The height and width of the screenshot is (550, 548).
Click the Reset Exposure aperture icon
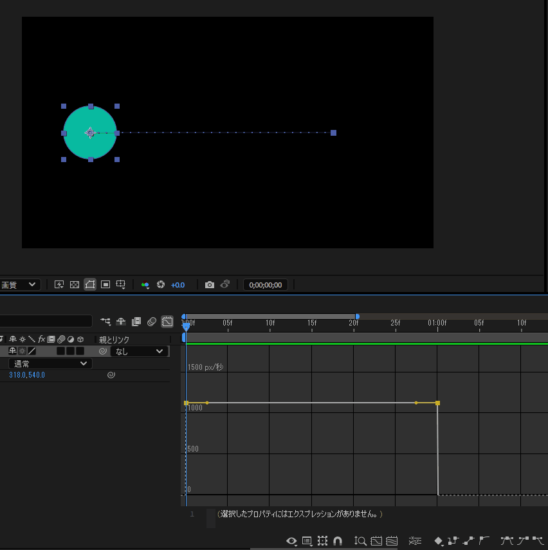[161, 284]
